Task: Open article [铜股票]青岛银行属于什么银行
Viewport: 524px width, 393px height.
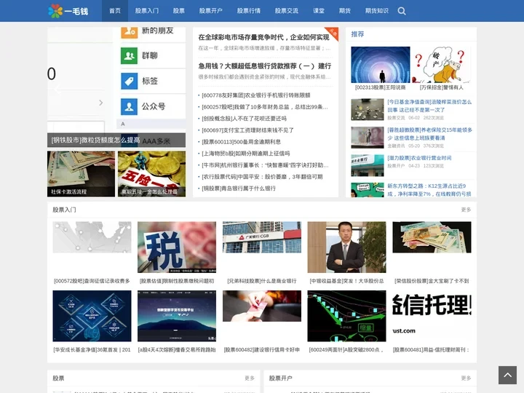Action: (x=239, y=188)
